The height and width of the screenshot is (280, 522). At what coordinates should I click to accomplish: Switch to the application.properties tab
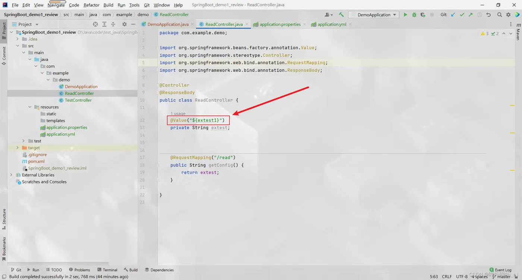click(x=280, y=24)
